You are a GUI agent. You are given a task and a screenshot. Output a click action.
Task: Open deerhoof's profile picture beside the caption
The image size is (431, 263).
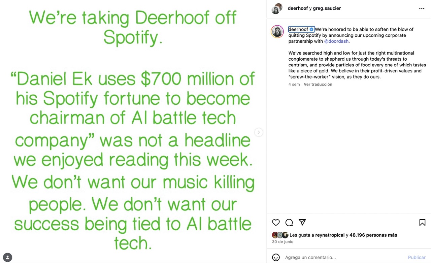[x=277, y=32]
